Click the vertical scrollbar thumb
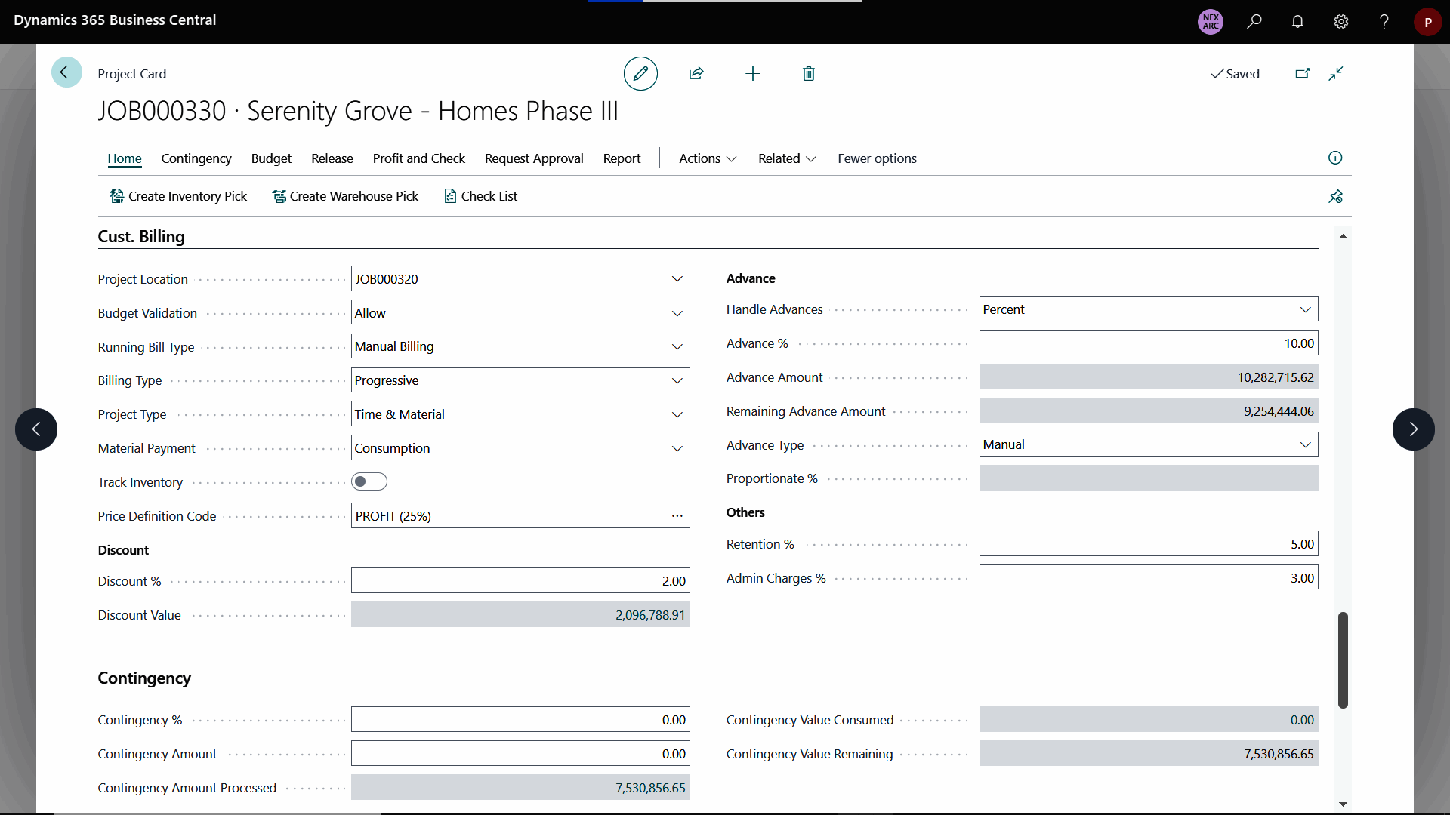This screenshot has height=815, width=1450. click(x=1343, y=660)
